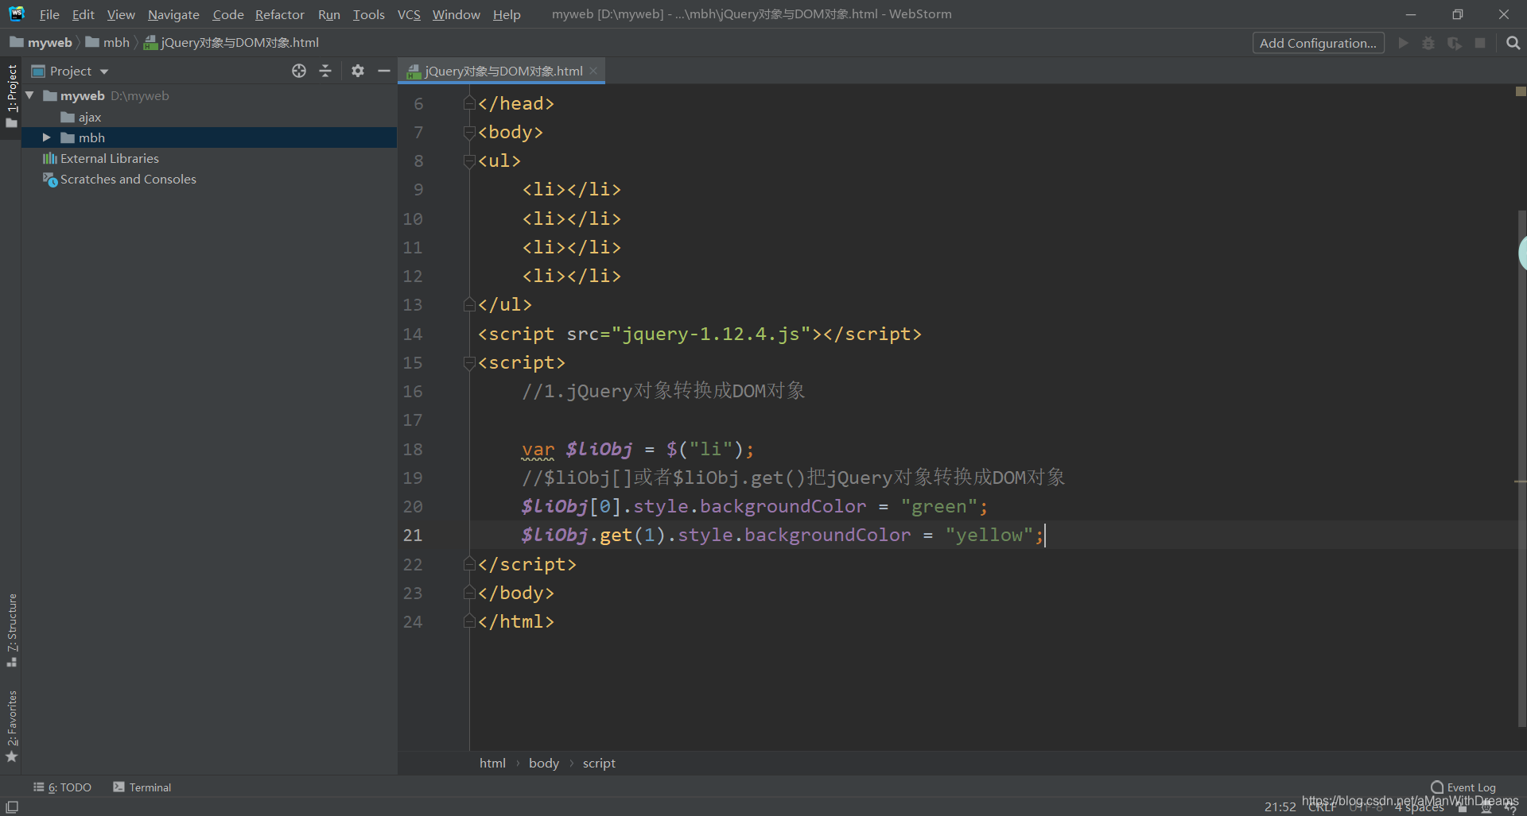
Task: Click the Scroll from Source target icon
Action: coord(299,71)
